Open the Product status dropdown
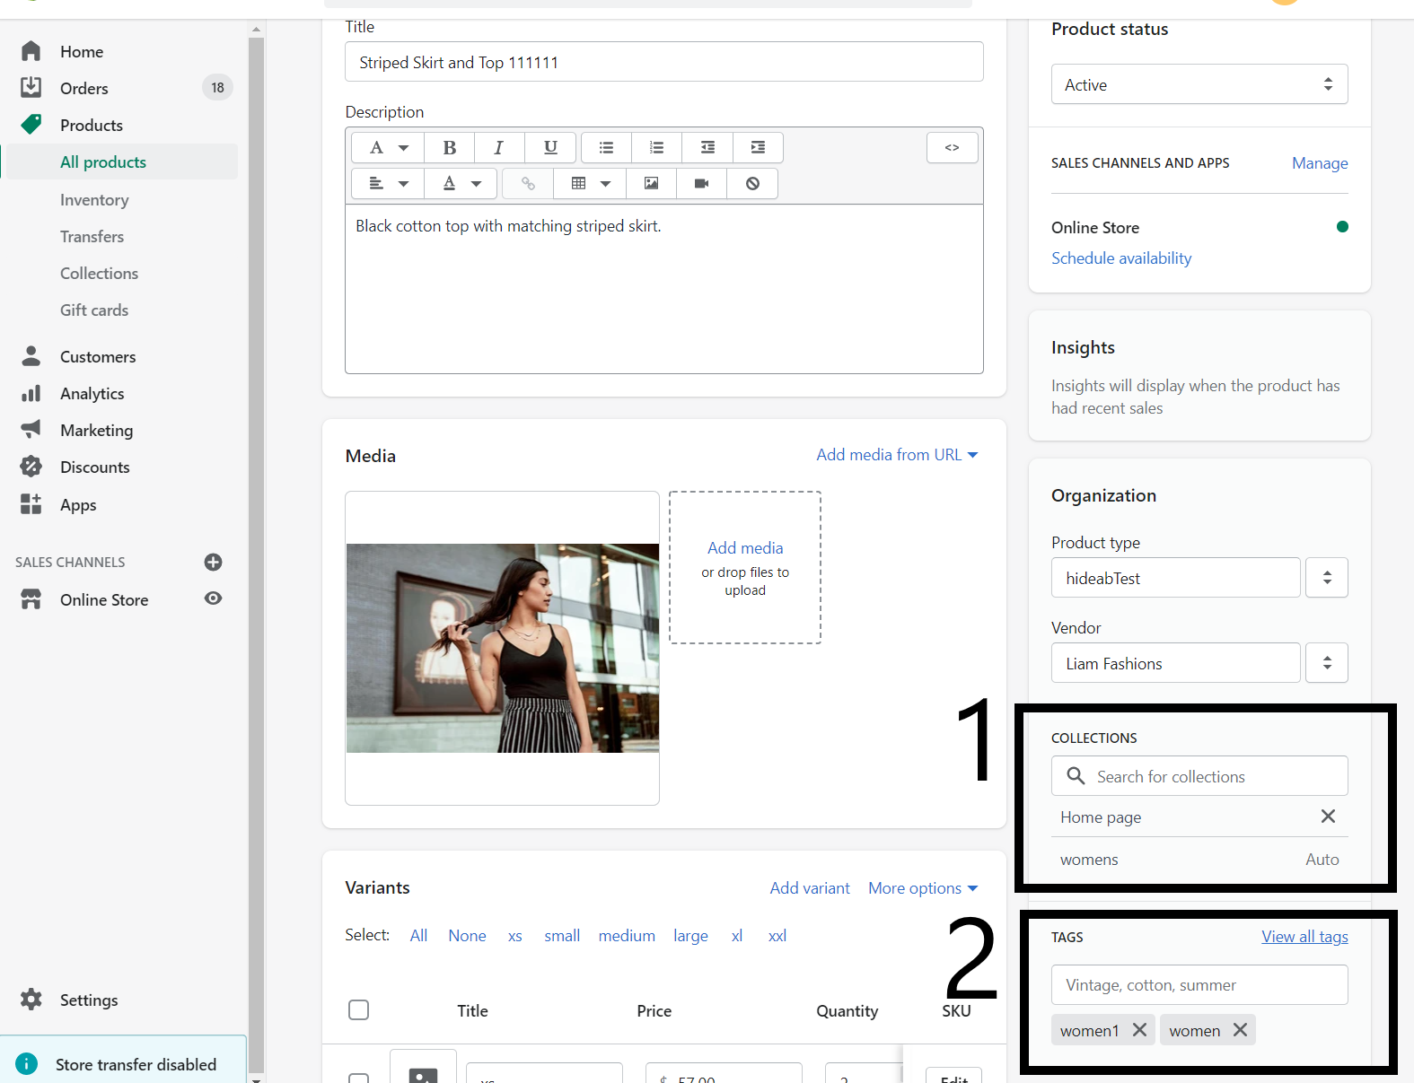The height and width of the screenshot is (1083, 1414). [1199, 84]
